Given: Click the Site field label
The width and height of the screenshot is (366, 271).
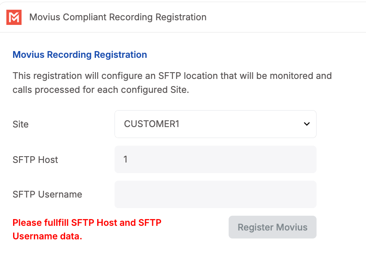Looking at the screenshot, I should click(21, 124).
